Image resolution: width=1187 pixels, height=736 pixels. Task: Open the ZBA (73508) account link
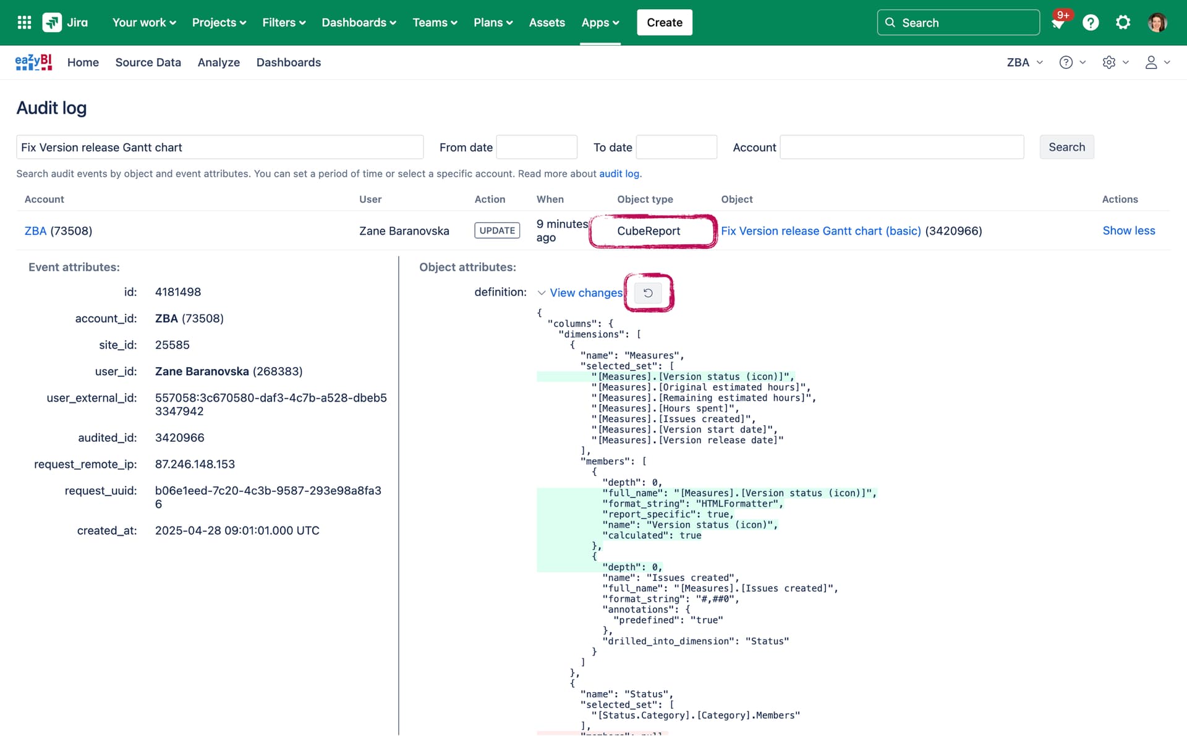click(35, 231)
